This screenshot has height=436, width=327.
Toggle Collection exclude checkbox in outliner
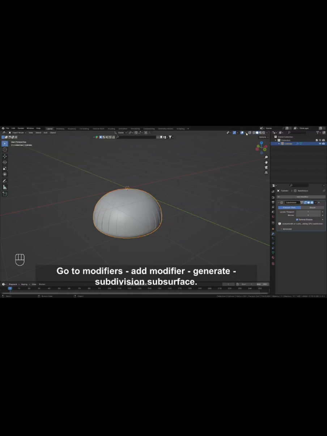[317, 140]
